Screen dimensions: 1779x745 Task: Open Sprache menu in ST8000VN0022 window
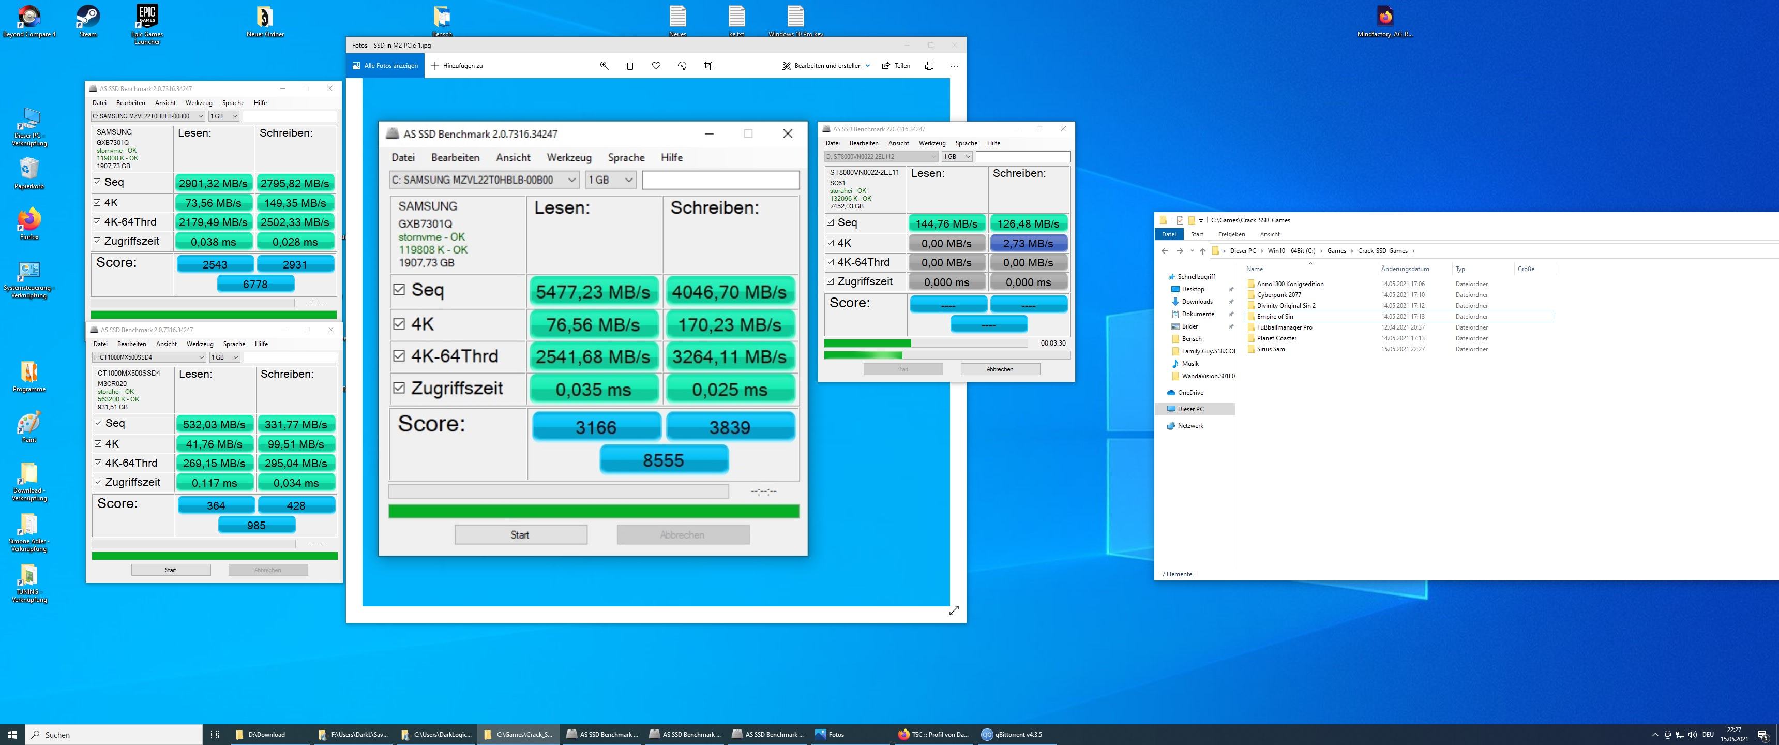tap(966, 143)
